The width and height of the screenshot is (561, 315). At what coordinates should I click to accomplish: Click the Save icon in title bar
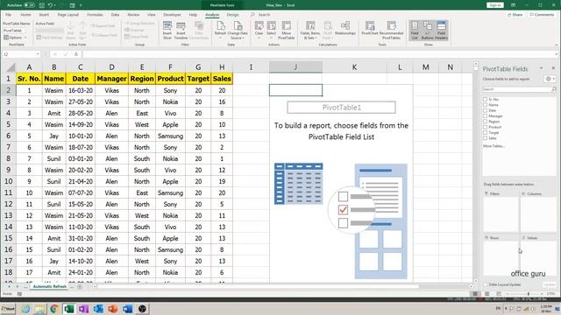point(42,5)
